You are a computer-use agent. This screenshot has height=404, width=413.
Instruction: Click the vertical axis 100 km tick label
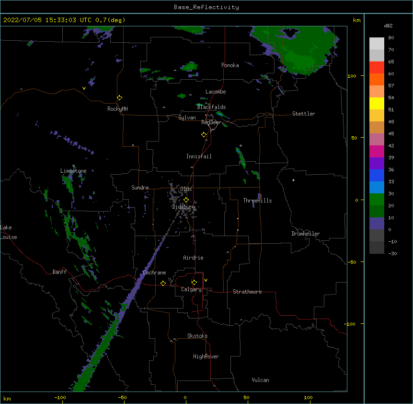352,76
